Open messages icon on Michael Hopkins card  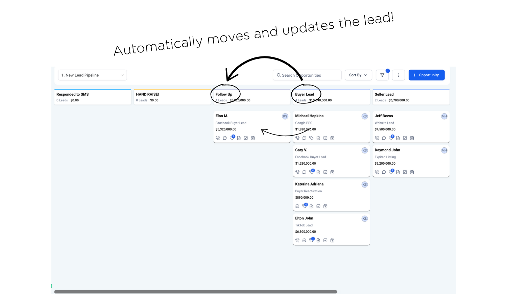click(x=304, y=138)
